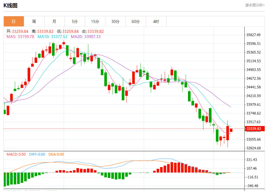Click the MA20: 33907.33 indicator label

pos(86,37)
